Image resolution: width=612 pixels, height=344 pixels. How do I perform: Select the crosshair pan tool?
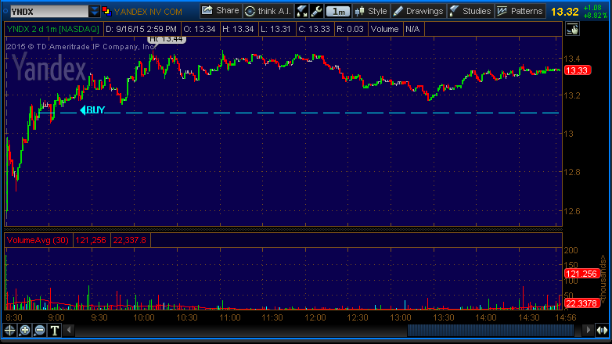pos(9,331)
